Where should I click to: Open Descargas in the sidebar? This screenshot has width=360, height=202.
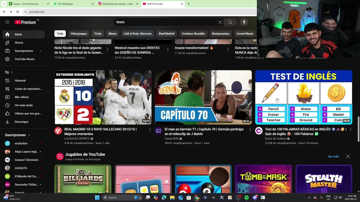[24, 122]
